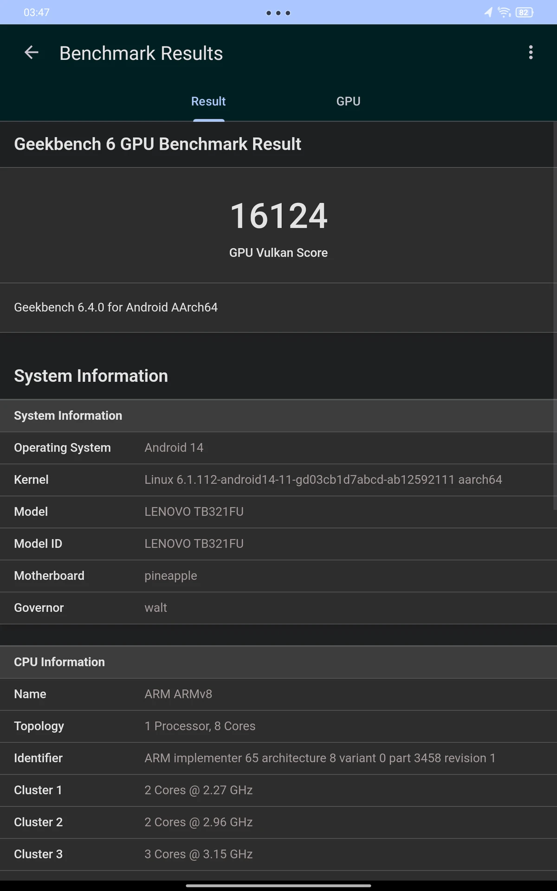Image resolution: width=557 pixels, height=891 pixels.
Task: Tap the CPU Information section header
Action: click(x=278, y=662)
